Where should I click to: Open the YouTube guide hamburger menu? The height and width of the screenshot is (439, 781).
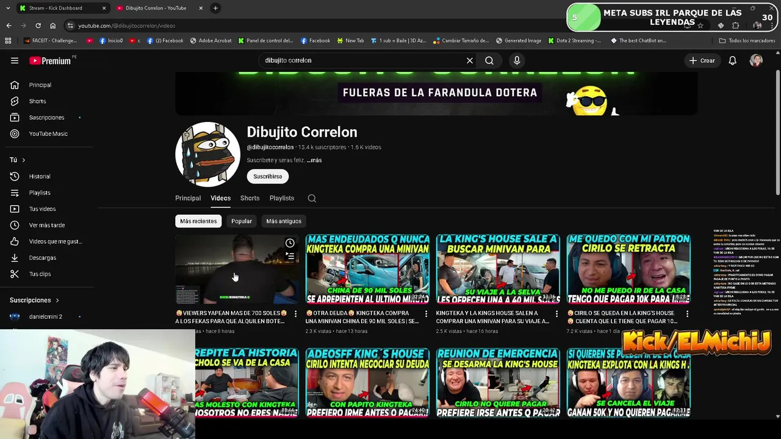point(15,60)
